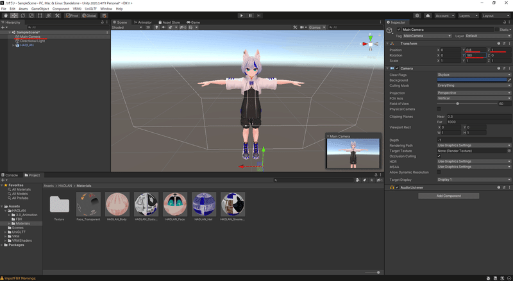Toggle scene lighting bulb icon
Screen dimensions: 513x281
pyautogui.click(x=156, y=28)
